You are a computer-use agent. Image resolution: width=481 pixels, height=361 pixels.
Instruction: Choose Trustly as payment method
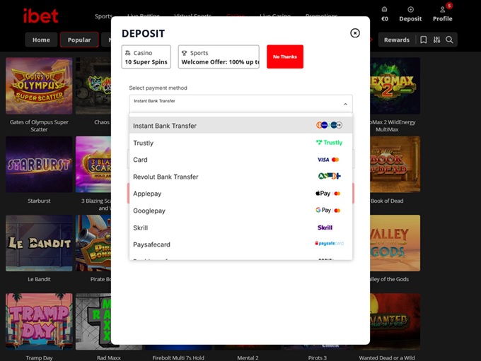tap(240, 143)
